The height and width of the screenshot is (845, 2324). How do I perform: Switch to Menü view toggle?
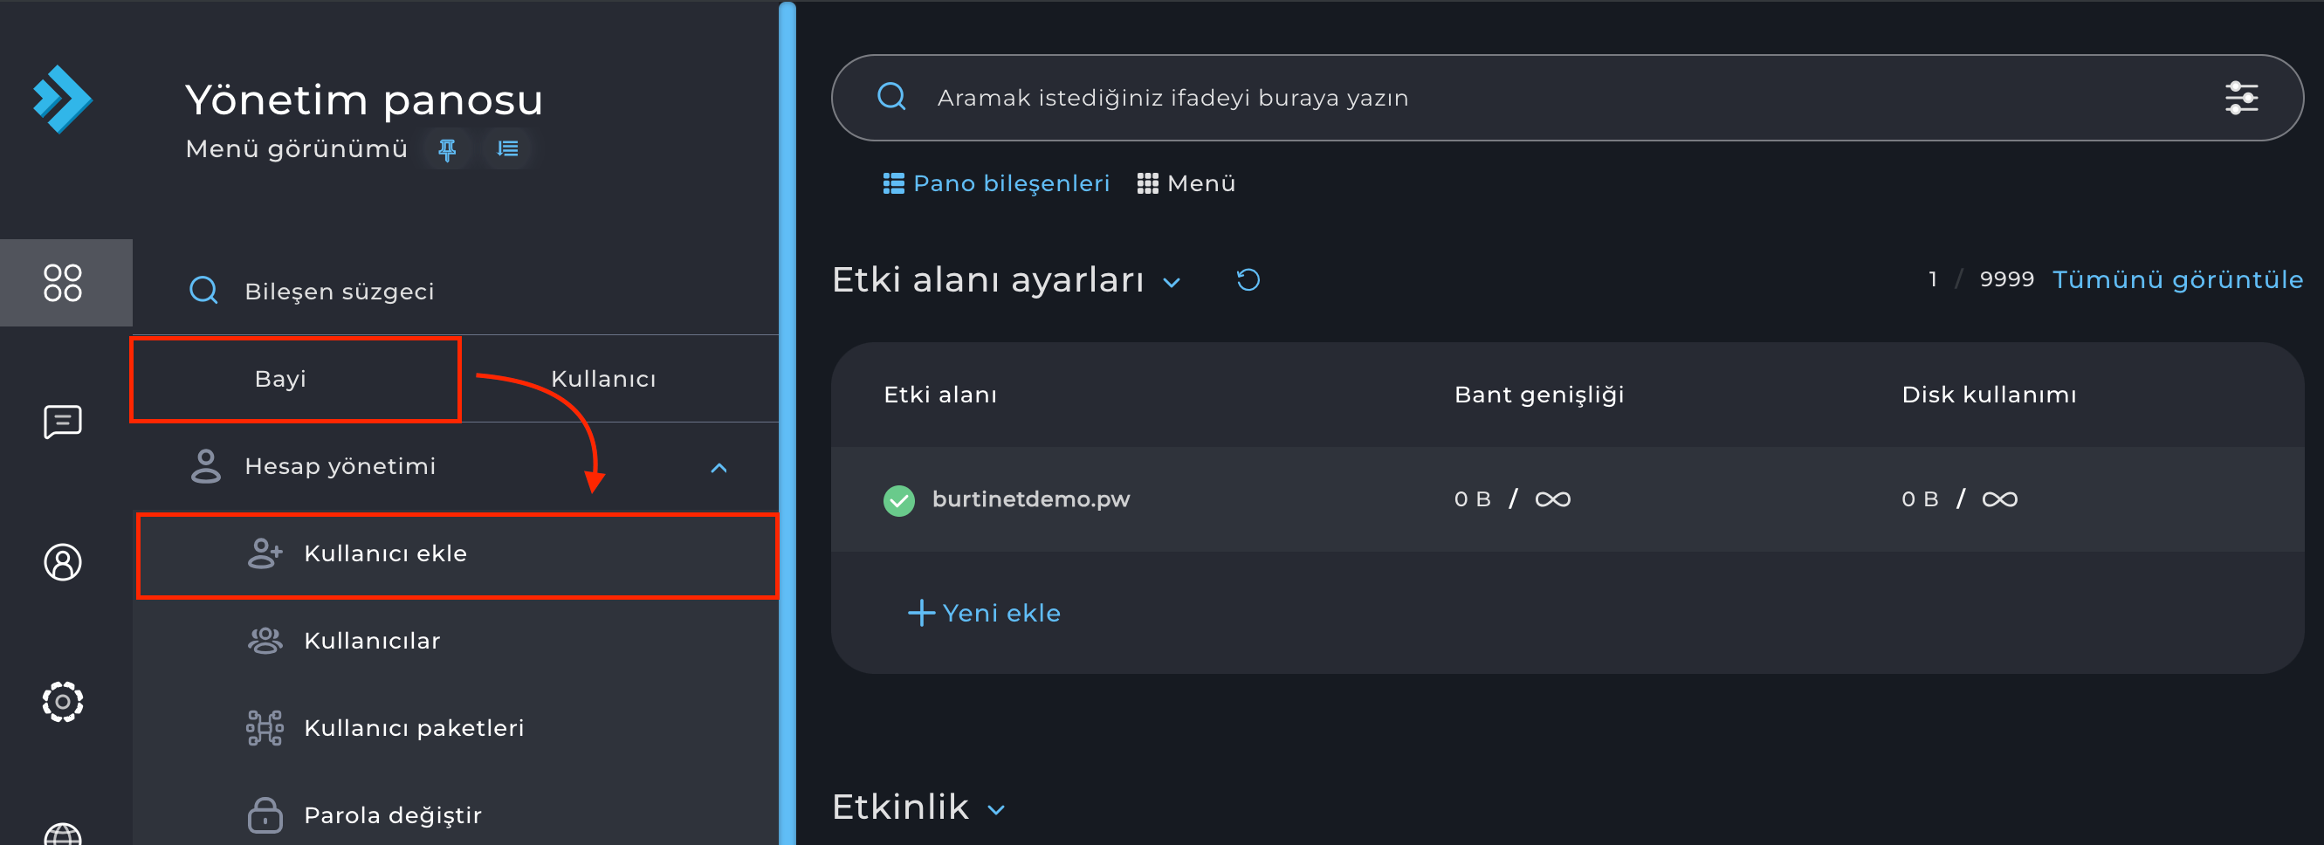point(1186,184)
